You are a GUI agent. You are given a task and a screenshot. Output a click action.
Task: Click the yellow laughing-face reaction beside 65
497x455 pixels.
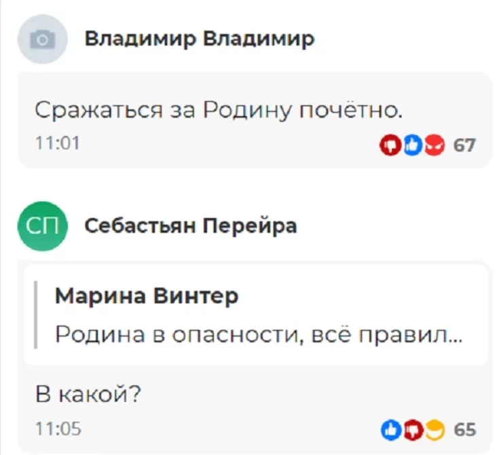[x=434, y=430]
